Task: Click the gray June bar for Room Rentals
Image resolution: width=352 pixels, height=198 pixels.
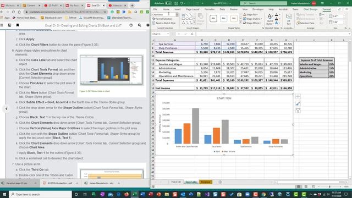Action: [x=196, y=126]
